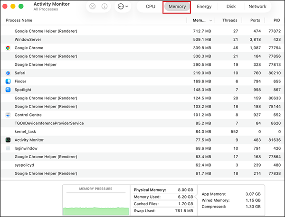Open the process info (i) toolbar icon
This screenshot has width=285, height=217.
104,7
